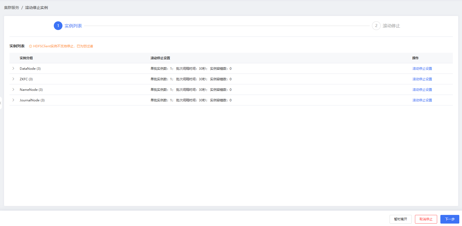Click the 实例分组 column header
Viewport: 462px width, 226px height.
26,58
